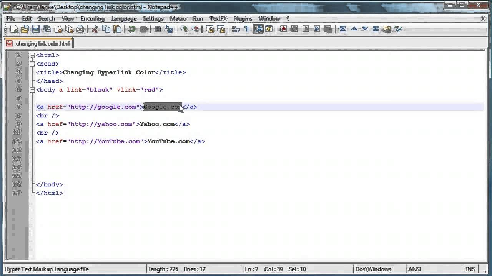Click the folder icon near the toolbar end
Screen dimensions: 492x276
[387, 29]
